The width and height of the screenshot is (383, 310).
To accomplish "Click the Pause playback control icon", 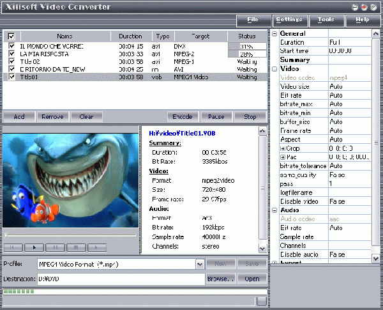I will click(x=55, y=247).
